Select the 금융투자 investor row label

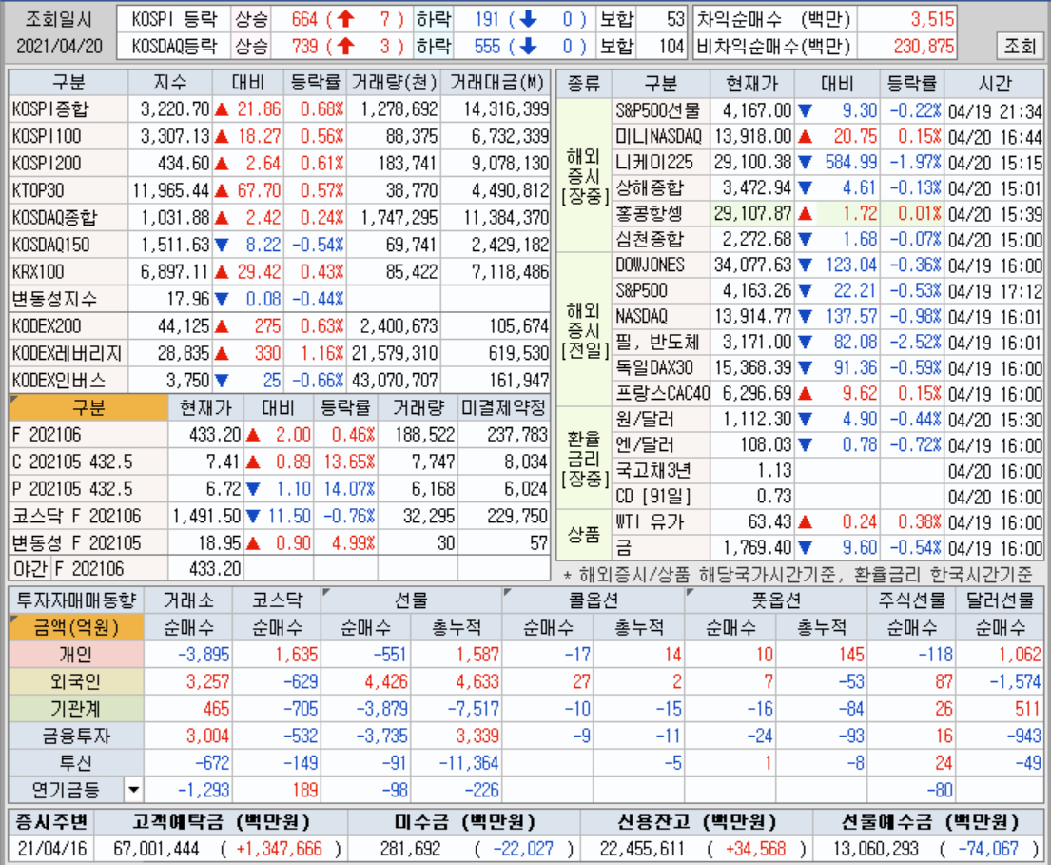(x=76, y=737)
